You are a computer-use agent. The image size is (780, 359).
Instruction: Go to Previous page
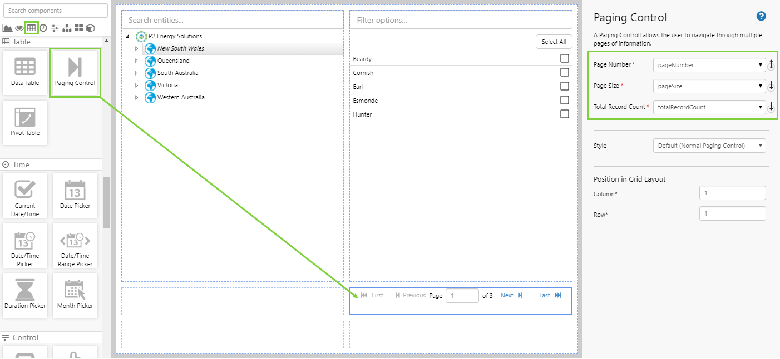(411, 296)
